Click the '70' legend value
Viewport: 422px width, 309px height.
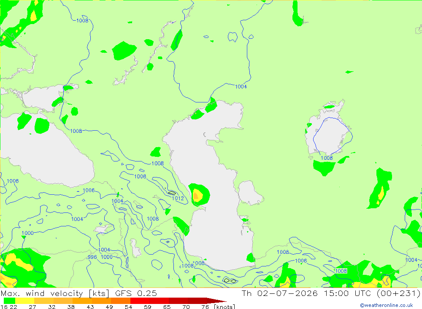pyautogui.click(x=186, y=306)
